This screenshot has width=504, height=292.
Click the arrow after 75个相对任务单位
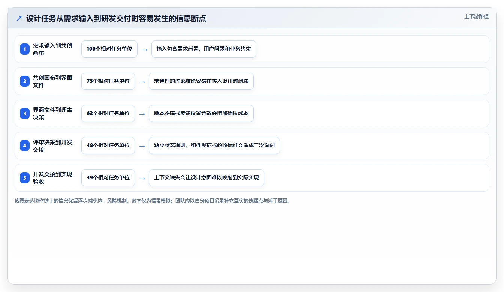[x=142, y=82]
